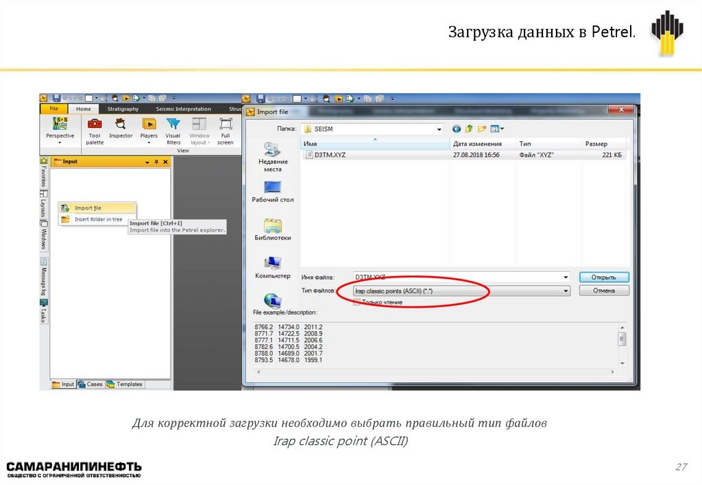702x485 pixels.
Task: Close the Import file dialog
Action: [x=620, y=110]
